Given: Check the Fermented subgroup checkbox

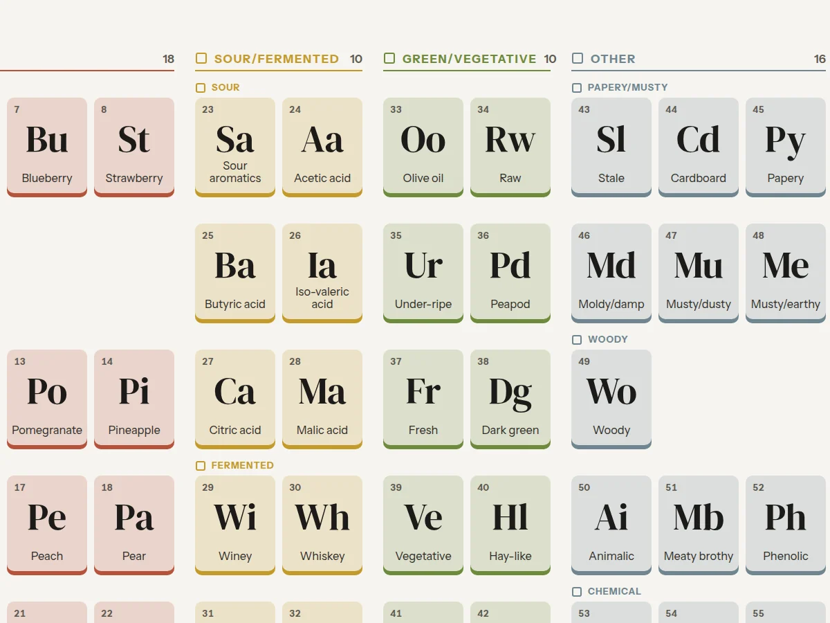Looking at the screenshot, I should (x=201, y=466).
